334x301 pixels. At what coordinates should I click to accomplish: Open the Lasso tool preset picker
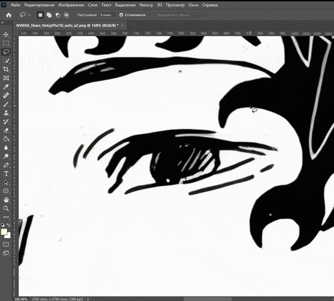[x=29, y=15]
